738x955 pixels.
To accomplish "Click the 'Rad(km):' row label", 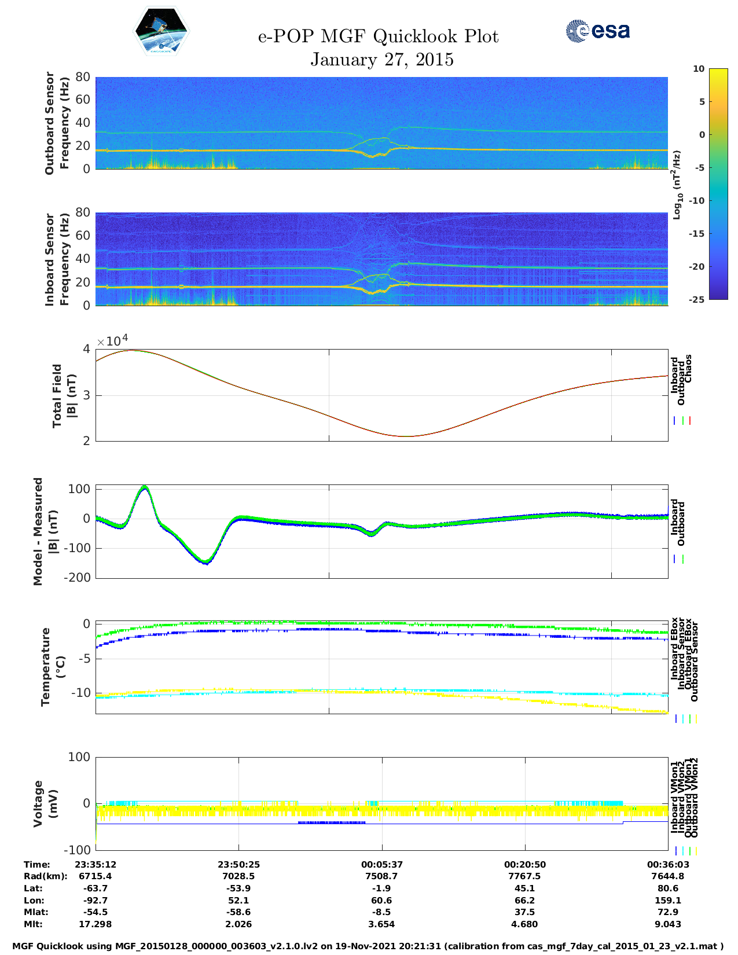I will coord(45,876).
